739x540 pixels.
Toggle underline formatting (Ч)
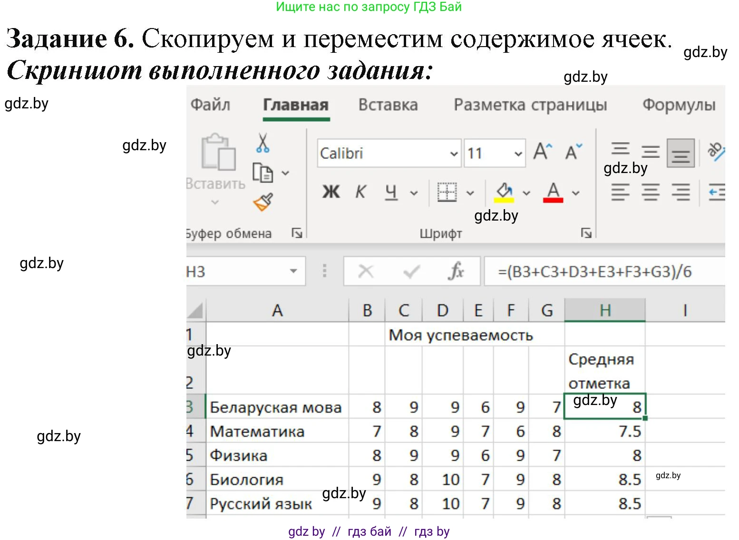tap(390, 192)
